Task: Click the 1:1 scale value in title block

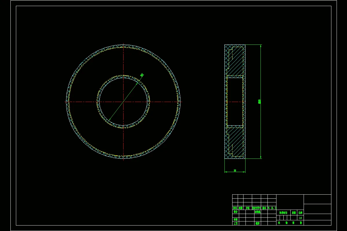Action: click(300, 218)
